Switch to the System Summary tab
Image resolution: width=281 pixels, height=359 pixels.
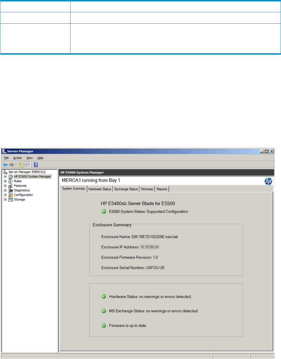(x=74, y=189)
